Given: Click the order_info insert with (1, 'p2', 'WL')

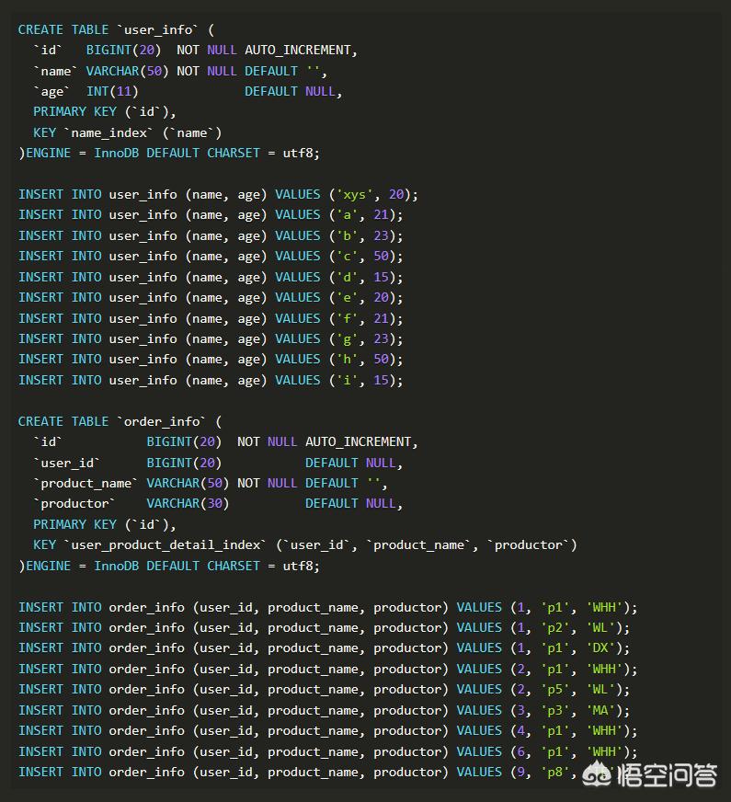Looking at the screenshot, I should point(324,627).
